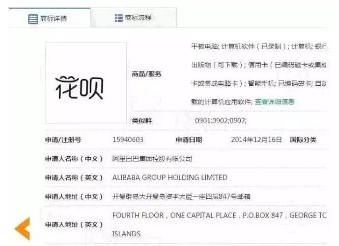The width and height of the screenshot is (339, 246).
Task: Select the ISLANDS address line
Action: [x=126, y=234]
